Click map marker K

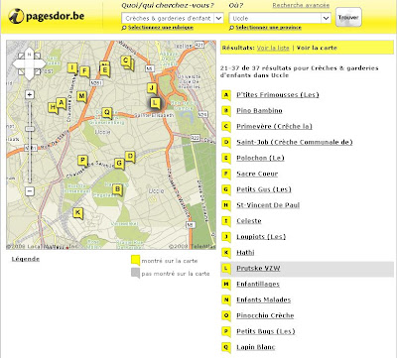click(77, 213)
